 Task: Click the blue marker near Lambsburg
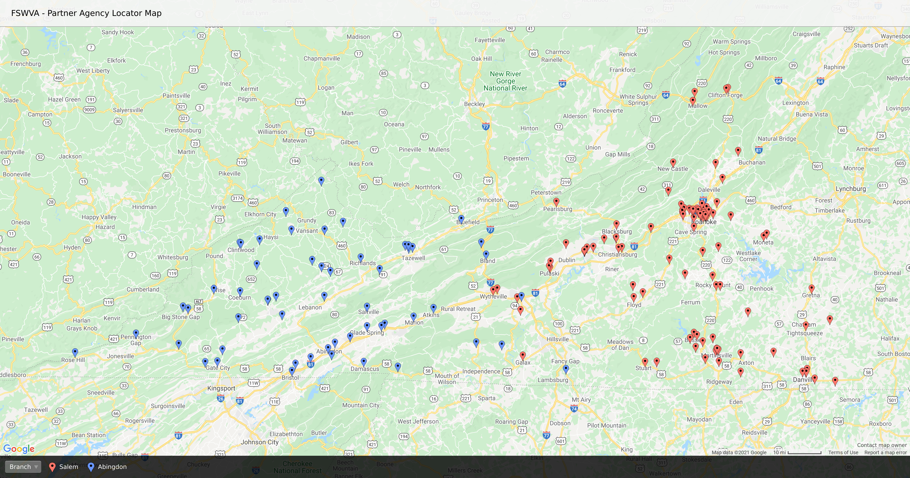(566, 370)
